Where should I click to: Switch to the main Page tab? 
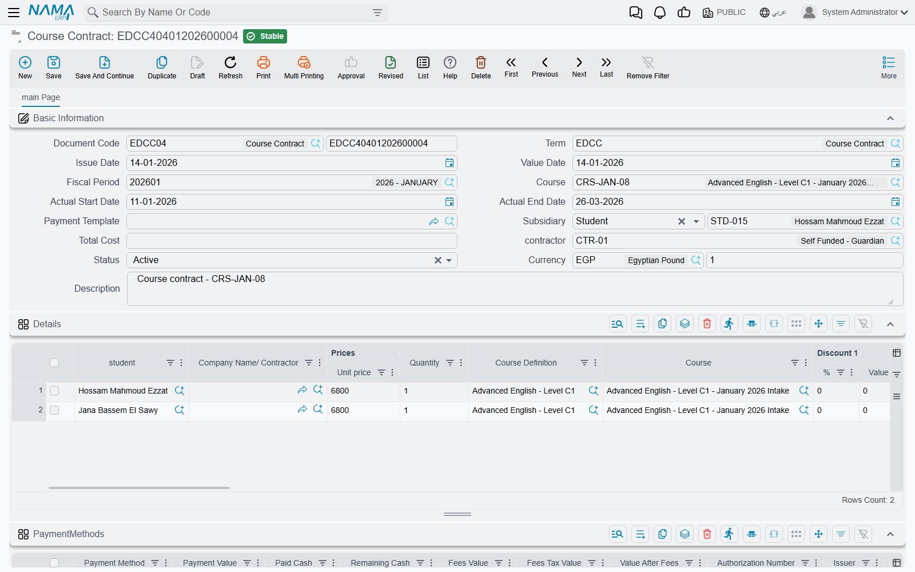[x=41, y=97]
